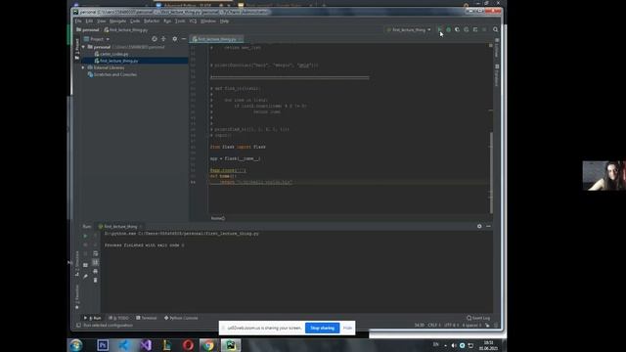626x352 pixels.
Task: Show hidden system tray icons
Action: pos(445,345)
